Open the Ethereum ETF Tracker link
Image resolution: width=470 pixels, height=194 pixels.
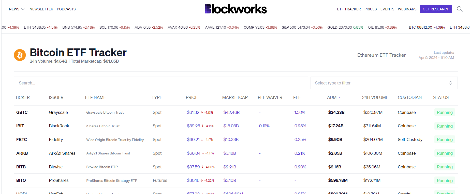point(381,55)
